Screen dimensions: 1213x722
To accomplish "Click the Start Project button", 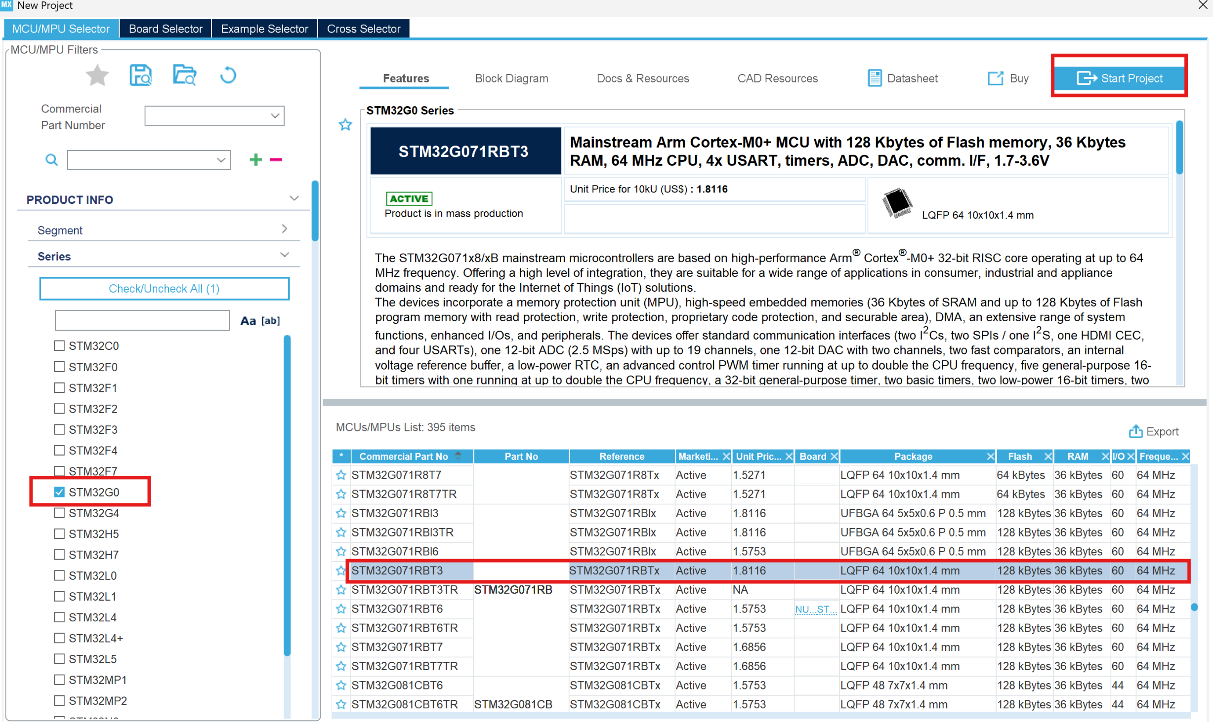I will point(1119,78).
